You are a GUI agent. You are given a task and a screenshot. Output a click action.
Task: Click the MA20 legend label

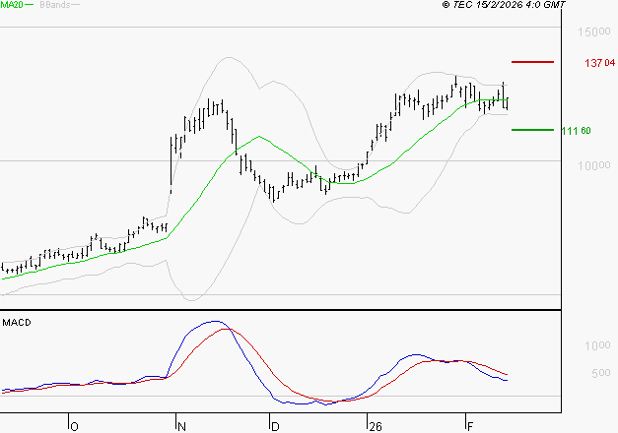pos(12,5)
